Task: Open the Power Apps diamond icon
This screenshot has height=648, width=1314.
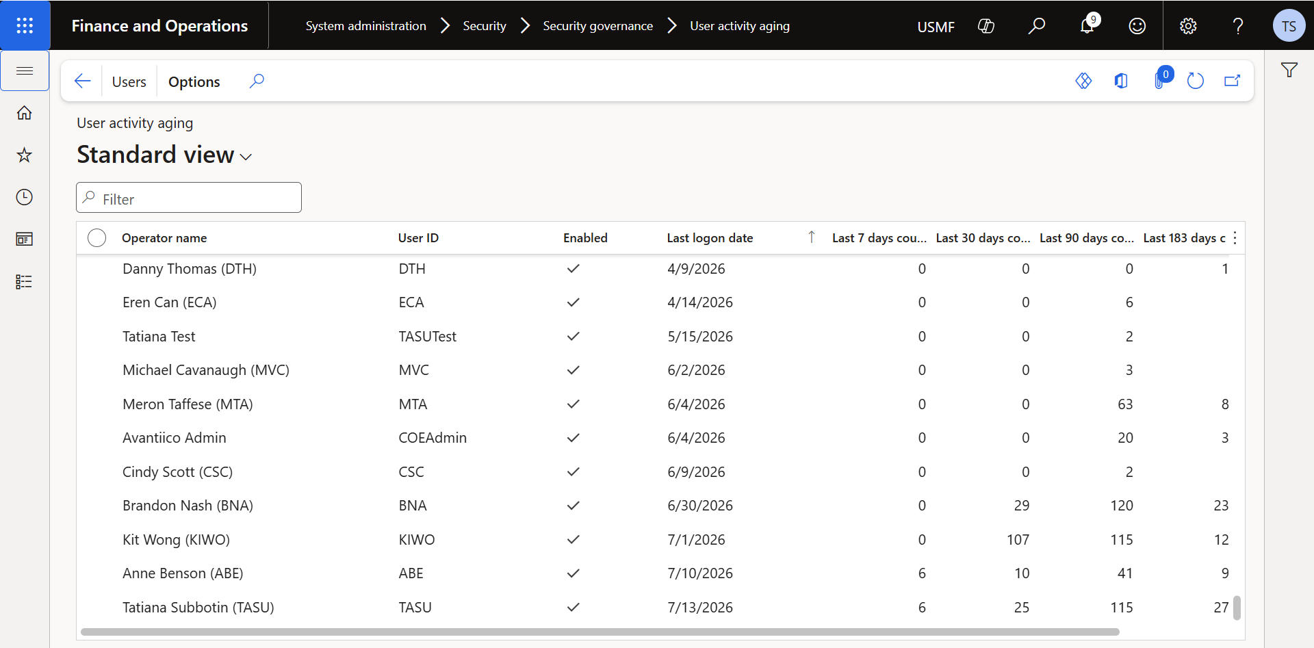Action: 1083,81
